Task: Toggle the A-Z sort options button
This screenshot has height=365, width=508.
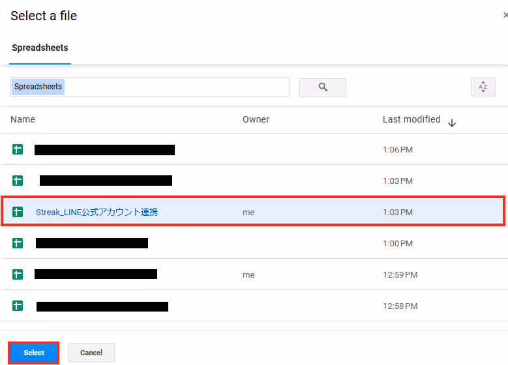Action: 483,87
